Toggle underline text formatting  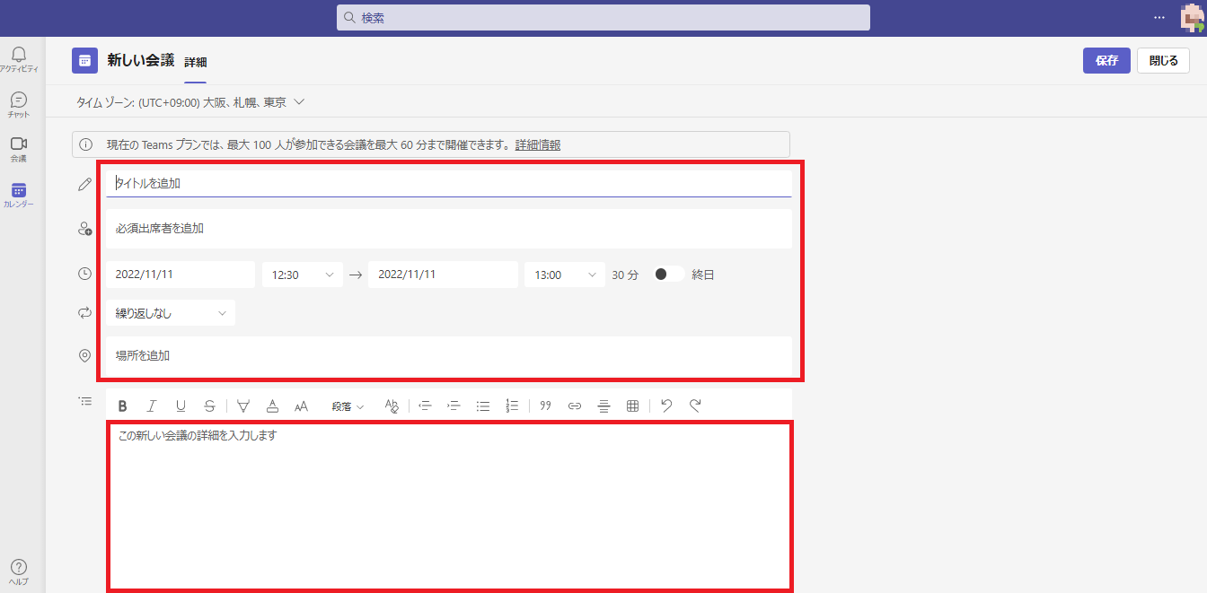(x=181, y=406)
